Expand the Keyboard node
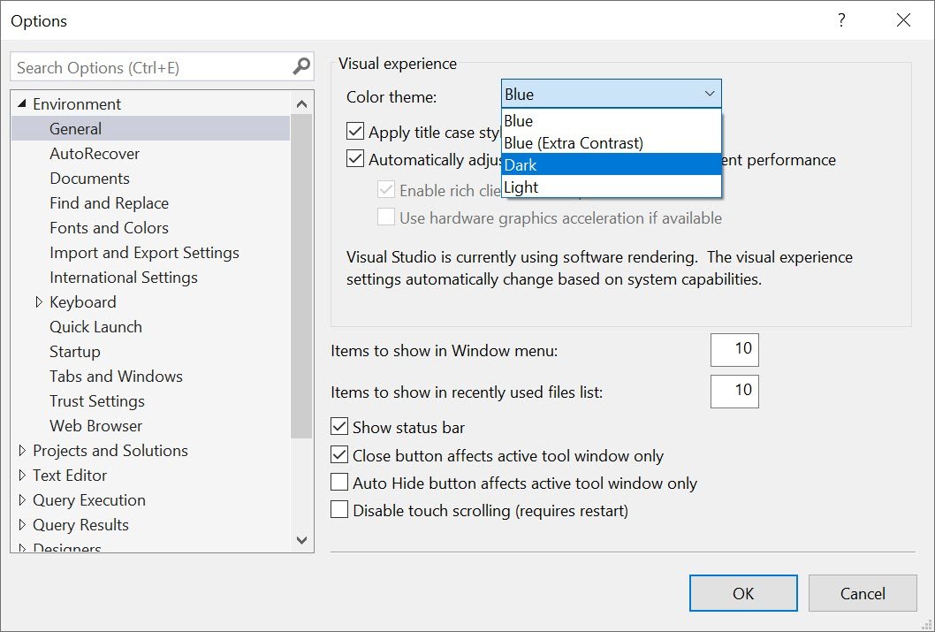 (x=39, y=302)
